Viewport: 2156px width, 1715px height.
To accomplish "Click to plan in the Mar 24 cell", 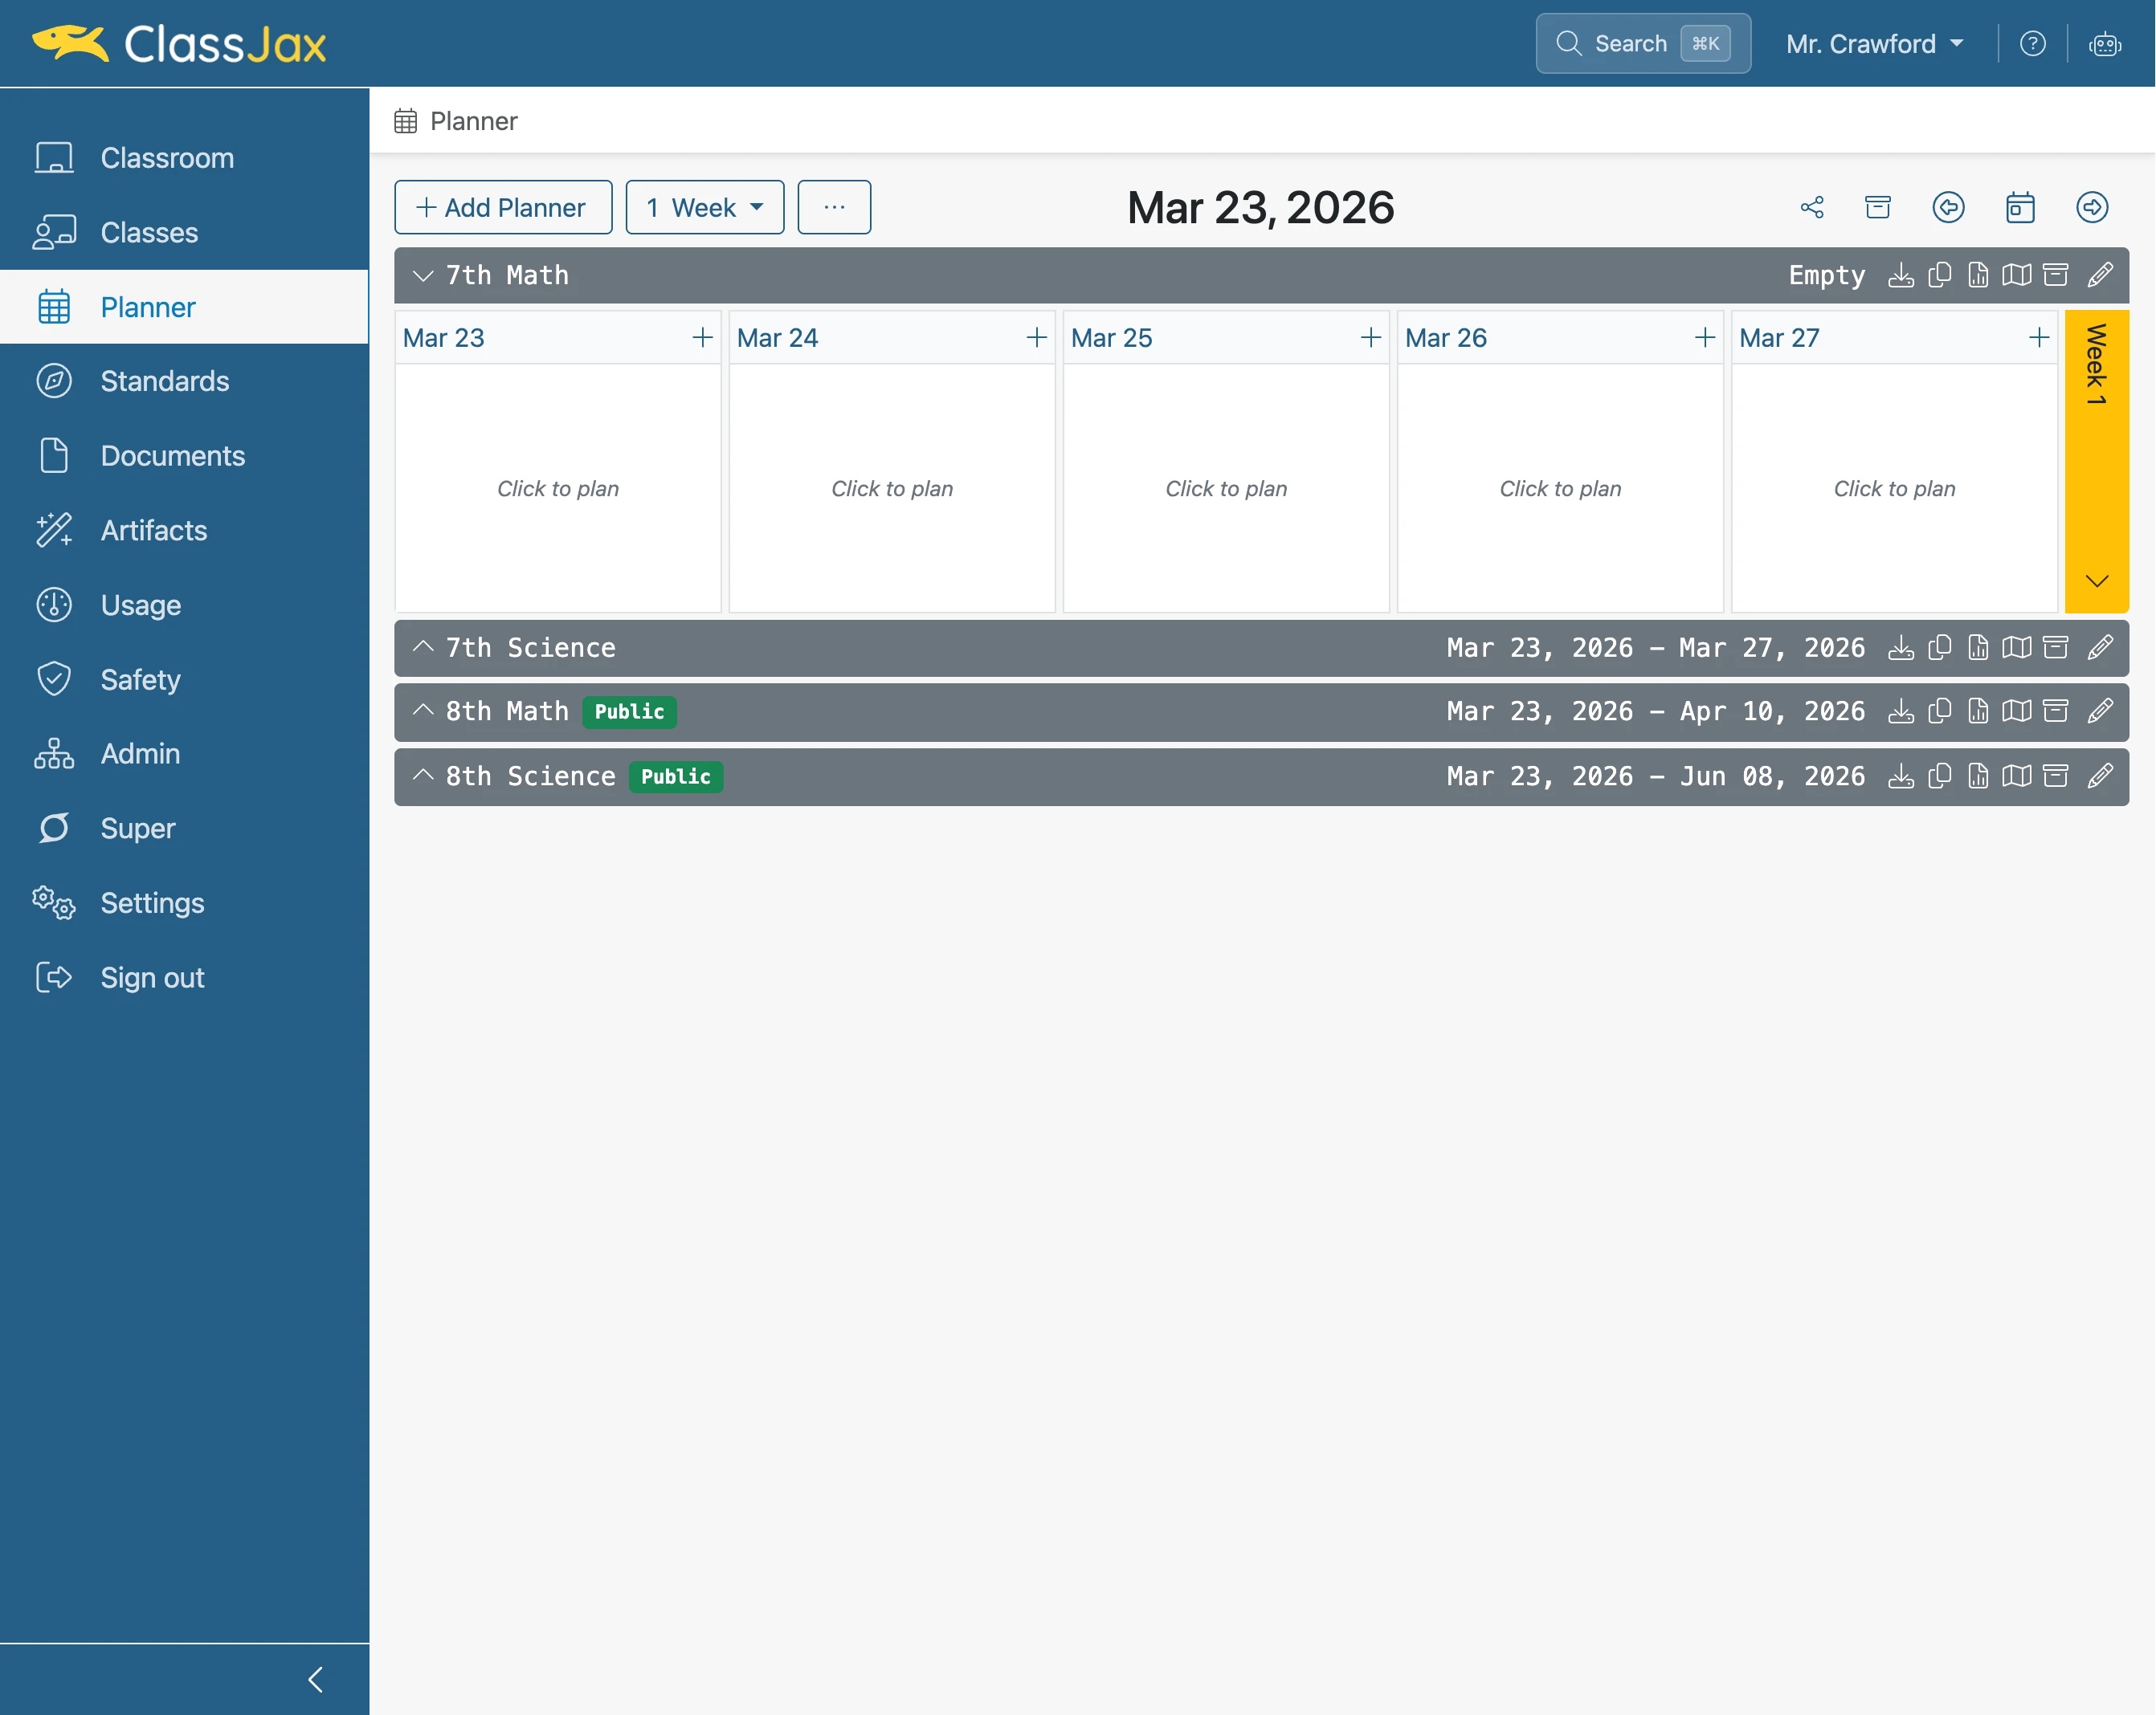I will point(892,487).
